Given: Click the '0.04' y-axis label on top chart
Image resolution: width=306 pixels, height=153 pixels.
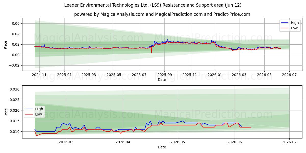Looking at the screenshot, I should click(16, 34).
